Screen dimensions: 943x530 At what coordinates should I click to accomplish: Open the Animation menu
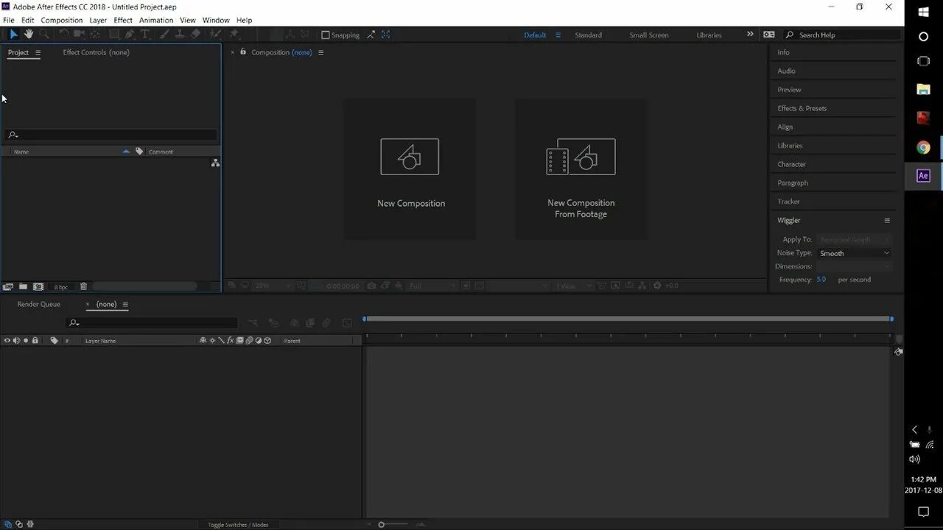click(156, 20)
